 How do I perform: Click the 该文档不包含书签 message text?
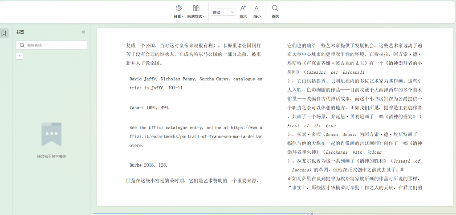tap(52, 156)
